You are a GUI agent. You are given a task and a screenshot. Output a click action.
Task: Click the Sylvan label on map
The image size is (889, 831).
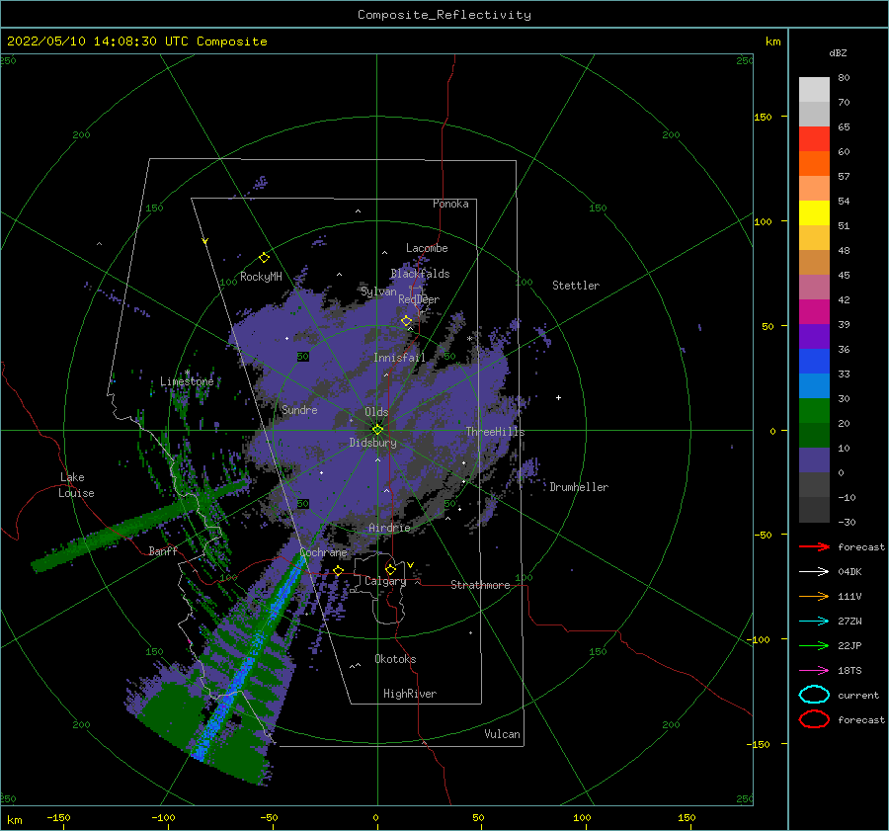378,291
